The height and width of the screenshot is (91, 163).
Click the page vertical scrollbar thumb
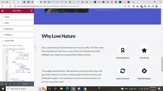pyautogui.click(x=162, y=64)
